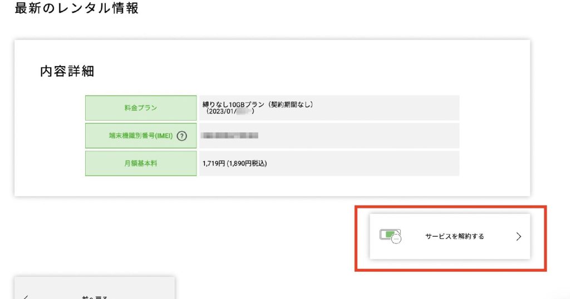The image size is (570, 299).
Task: Click the right chevron on サービスを解約する
Action: coord(519,237)
